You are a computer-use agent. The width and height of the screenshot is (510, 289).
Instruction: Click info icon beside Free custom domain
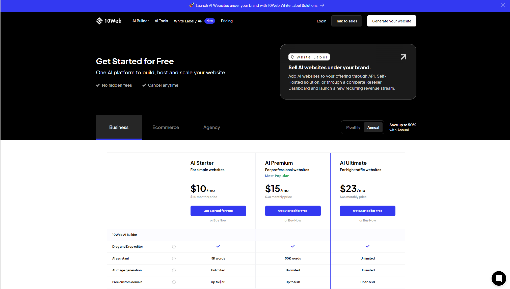(x=174, y=282)
